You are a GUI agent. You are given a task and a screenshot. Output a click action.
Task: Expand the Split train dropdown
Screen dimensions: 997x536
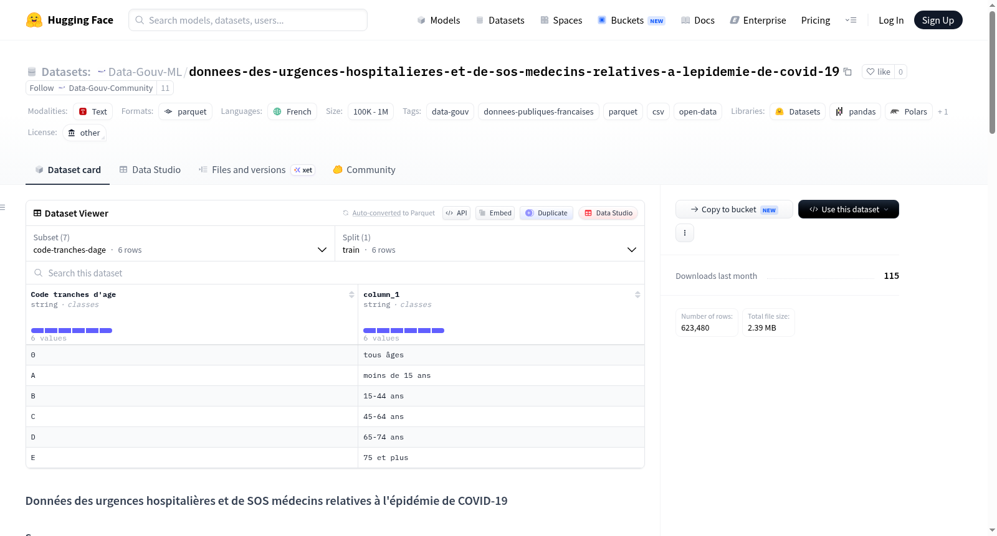click(489, 243)
